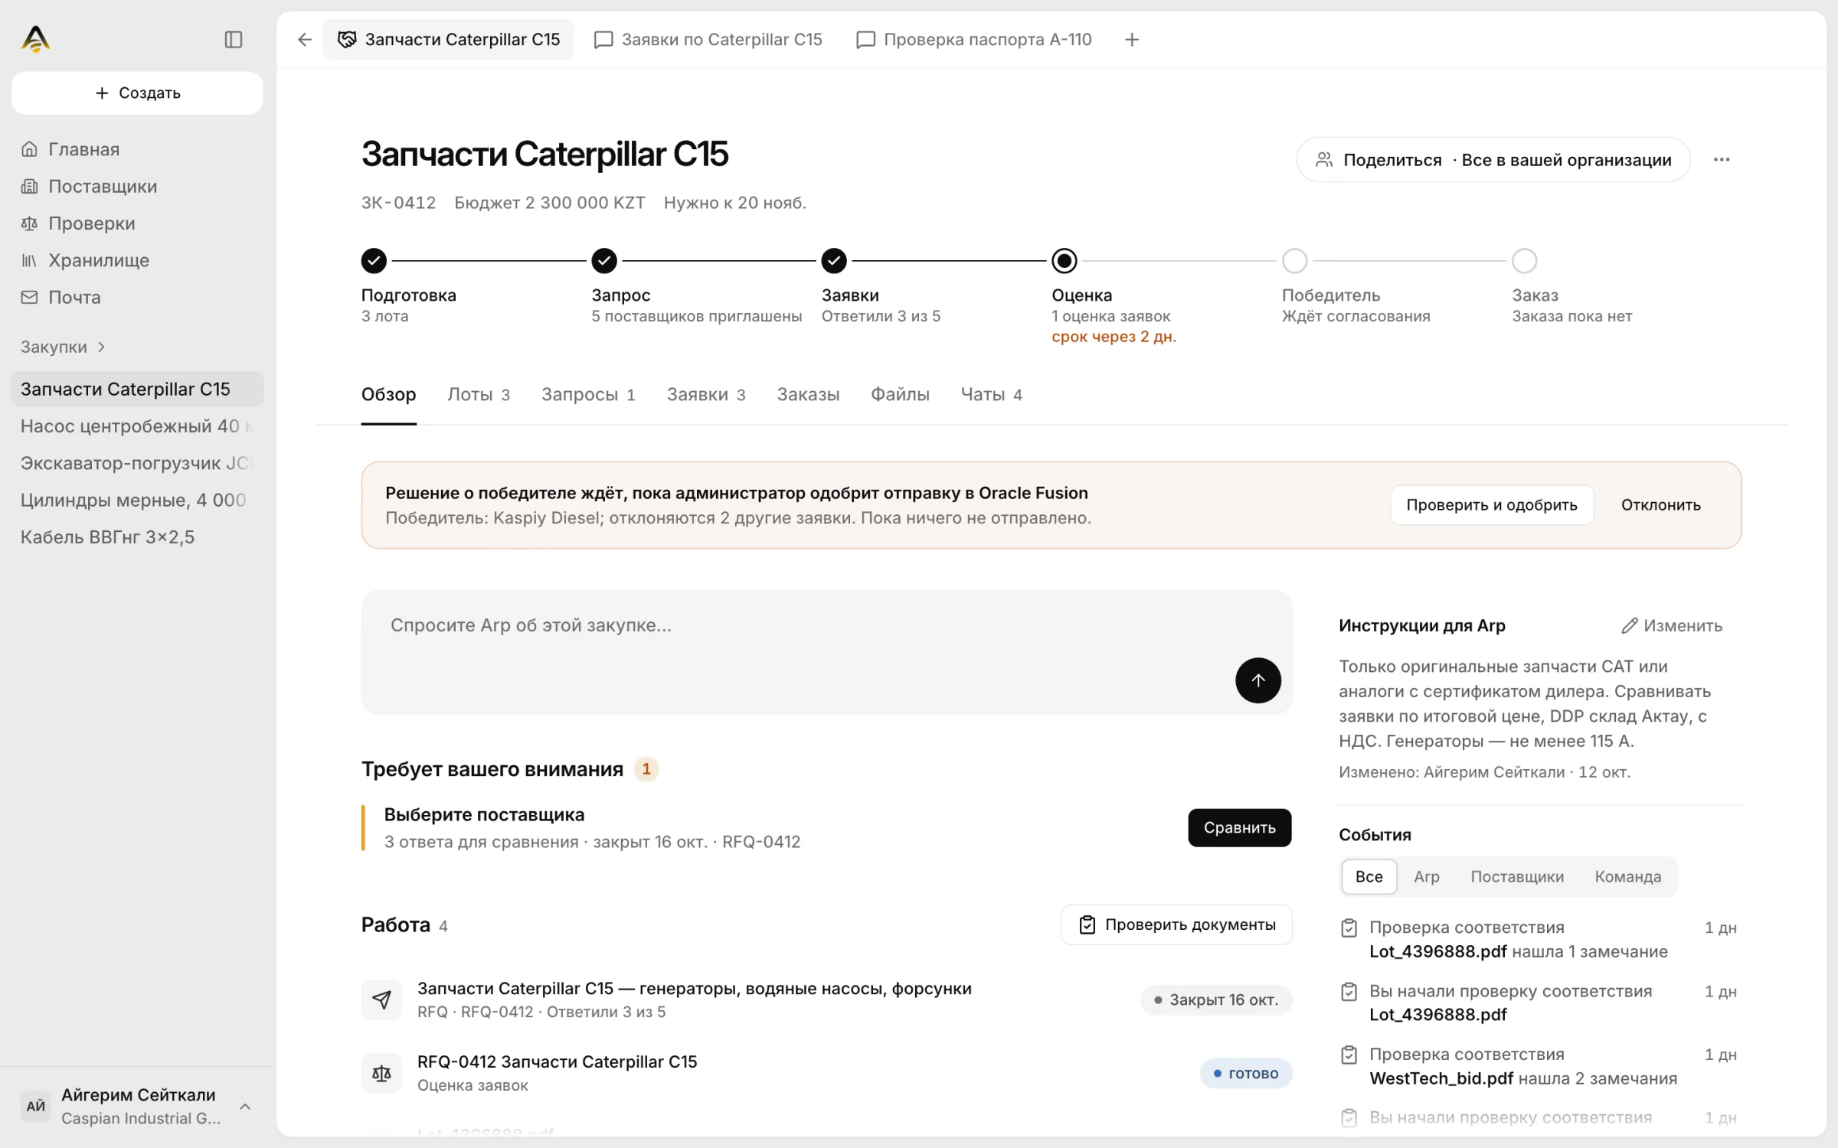Click the Сравнить button

1239,827
